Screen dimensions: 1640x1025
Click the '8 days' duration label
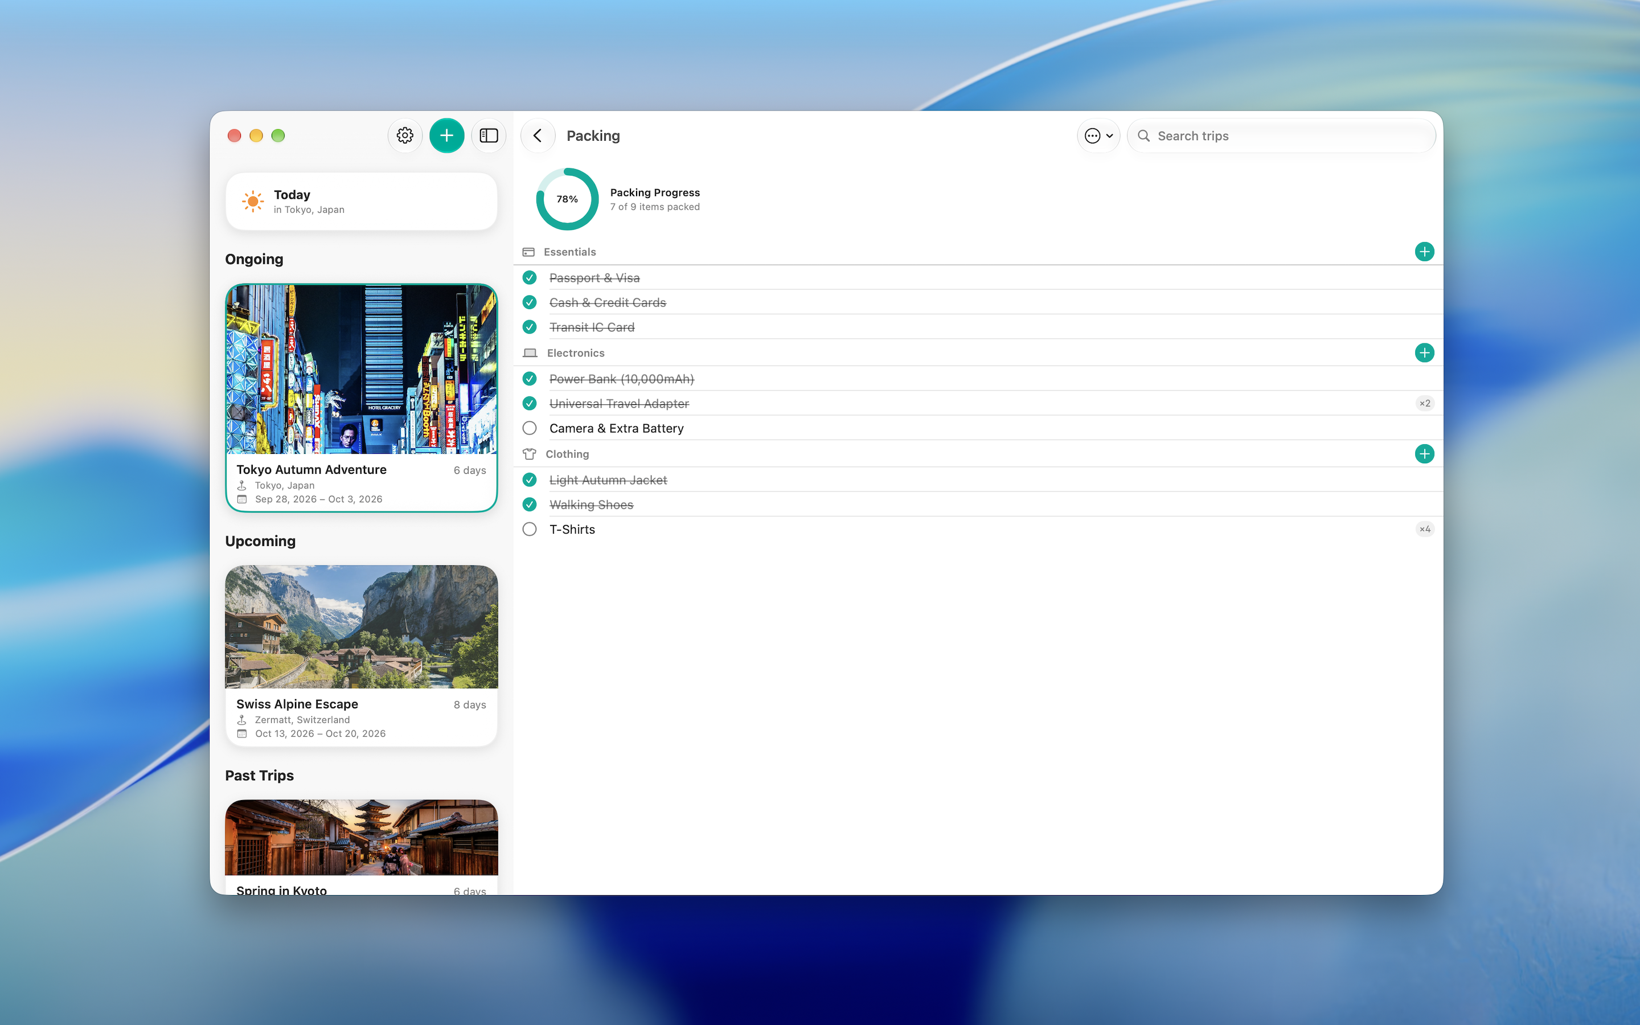[470, 705]
